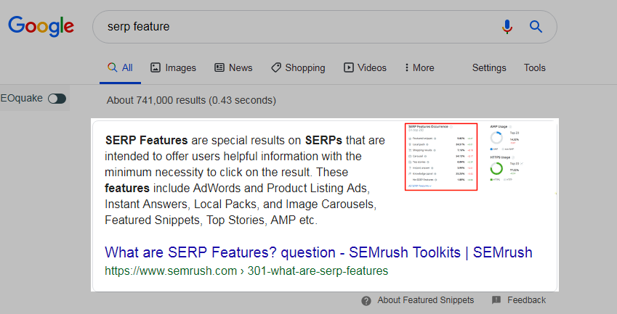Open the SERP Features chart thumbnail
Viewport: 617px width, 314px height.
point(441,157)
